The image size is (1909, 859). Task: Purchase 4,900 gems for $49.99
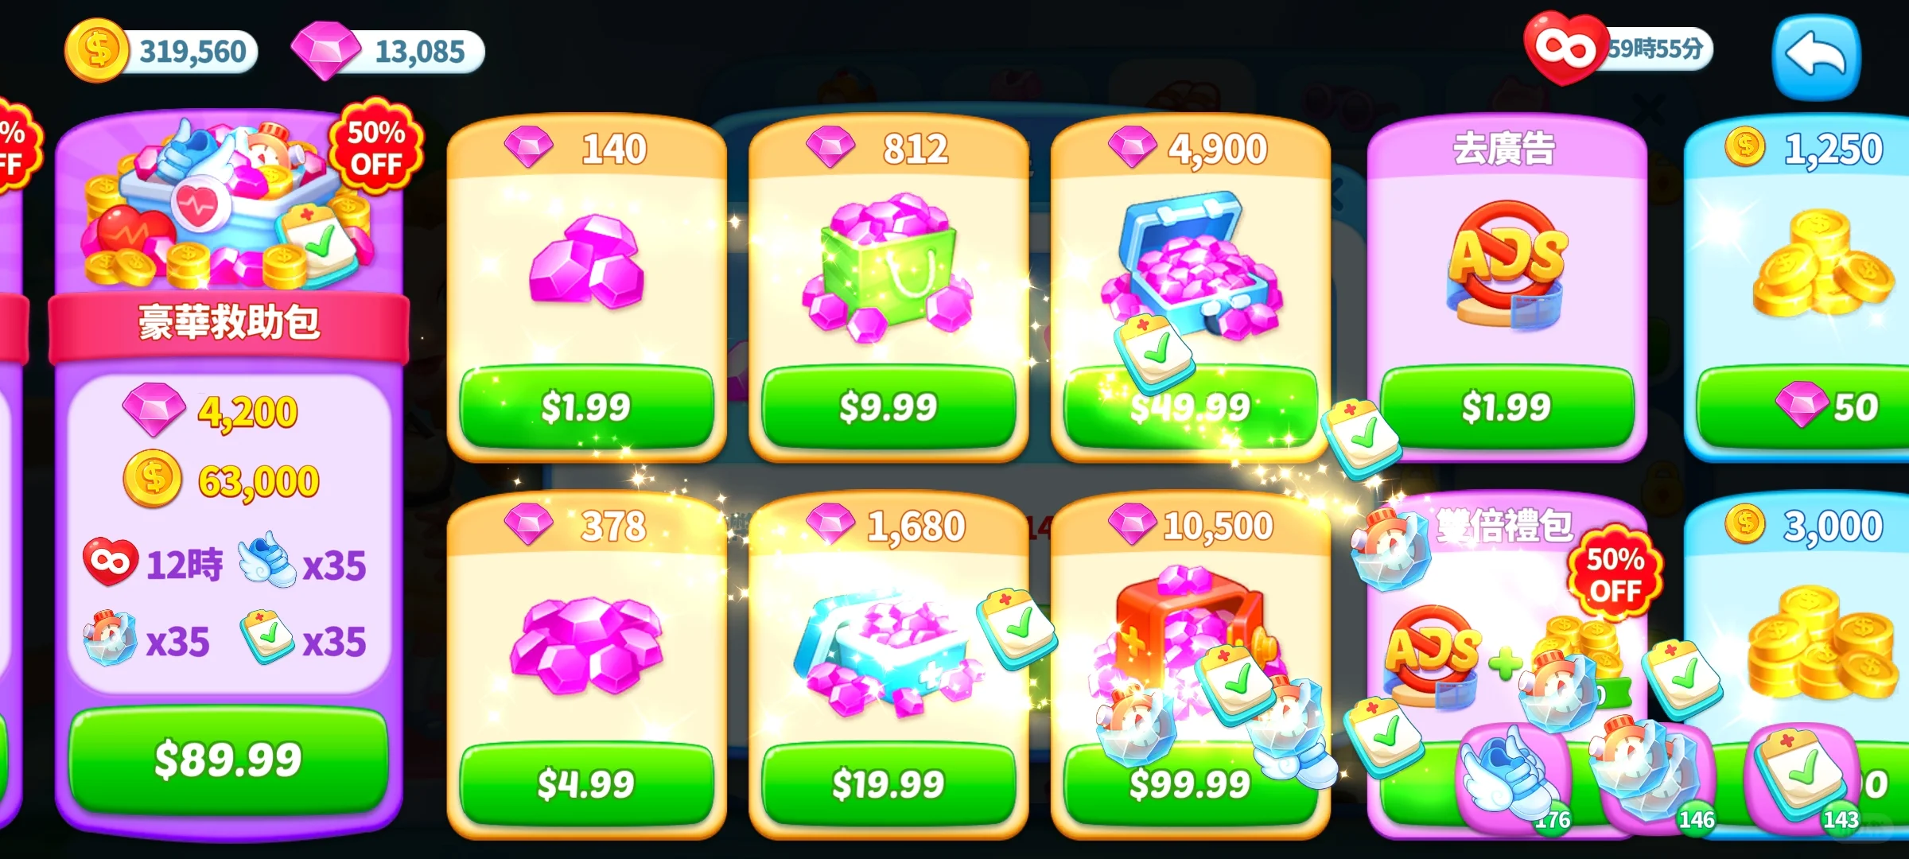(1190, 407)
